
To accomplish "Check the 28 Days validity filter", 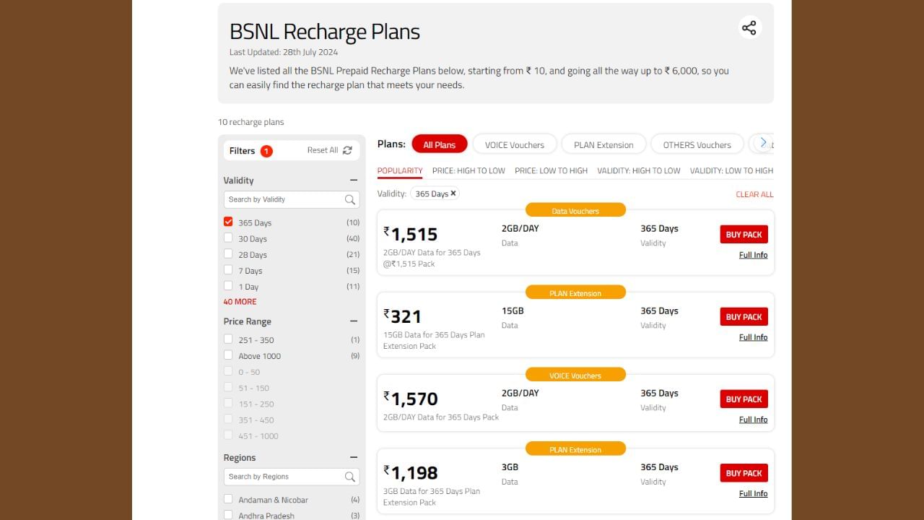I will point(228,253).
